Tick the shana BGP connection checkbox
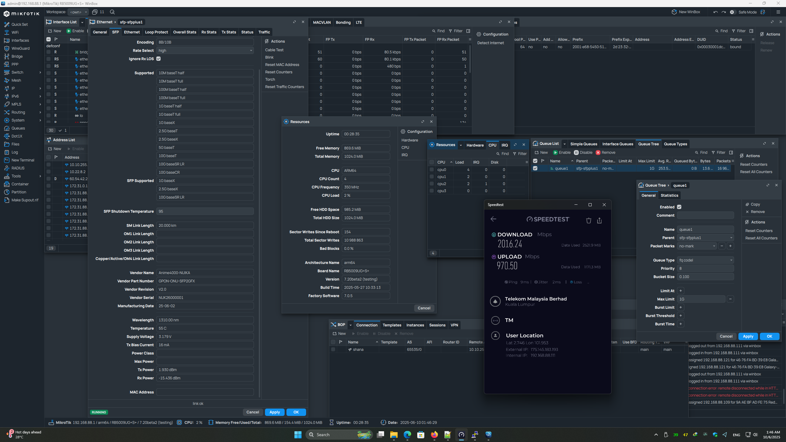This screenshot has height=442, width=786. pos(333,349)
